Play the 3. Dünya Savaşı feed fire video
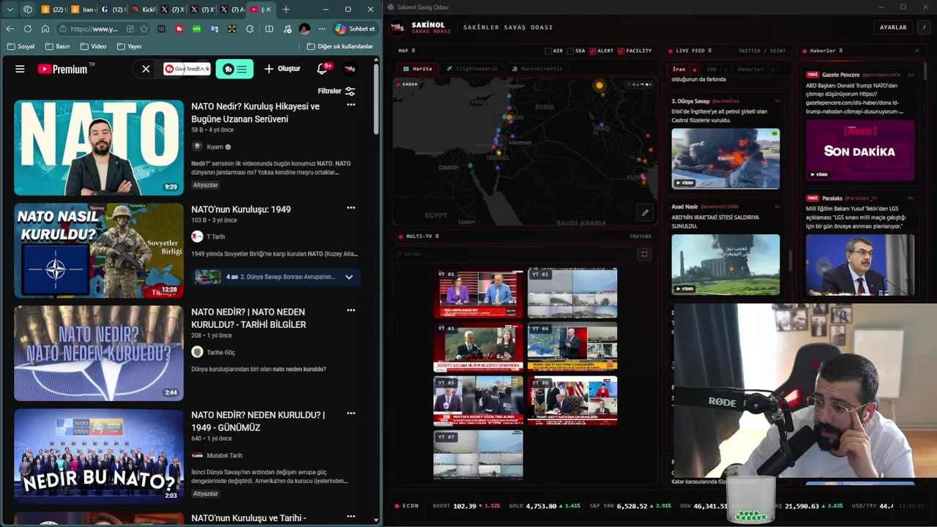The height and width of the screenshot is (527, 937). pyautogui.click(x=725, y=159)
